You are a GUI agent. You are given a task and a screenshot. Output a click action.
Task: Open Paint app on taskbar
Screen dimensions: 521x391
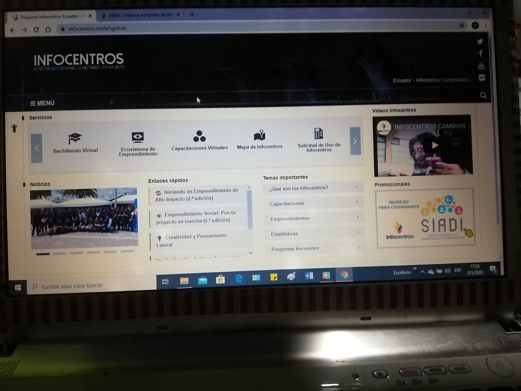click(291, 276)
